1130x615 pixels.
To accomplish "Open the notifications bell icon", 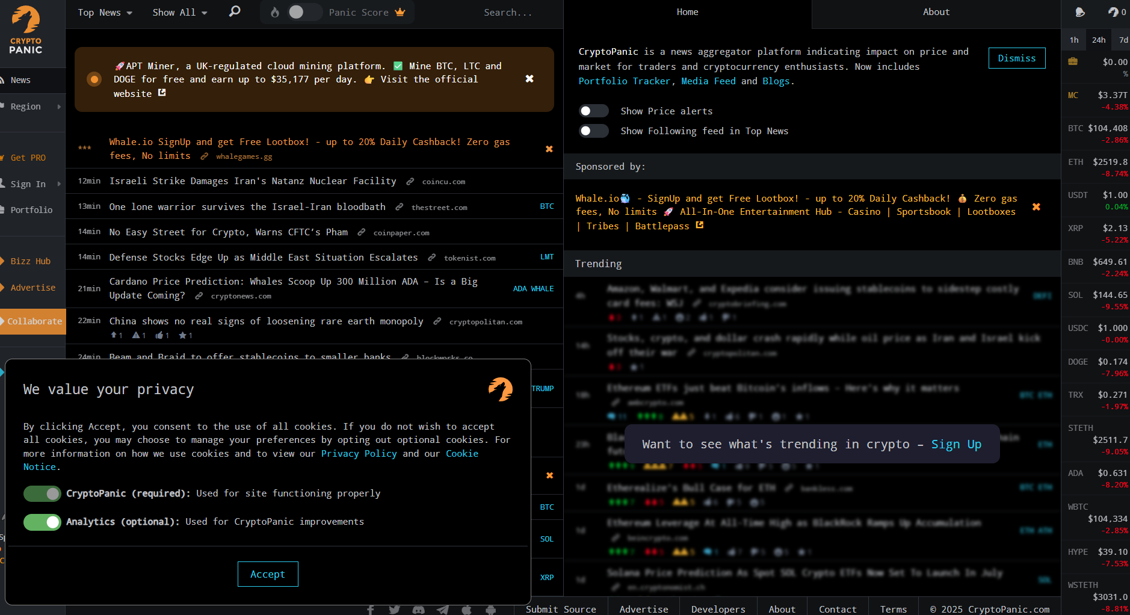I will pos(1080,12).
